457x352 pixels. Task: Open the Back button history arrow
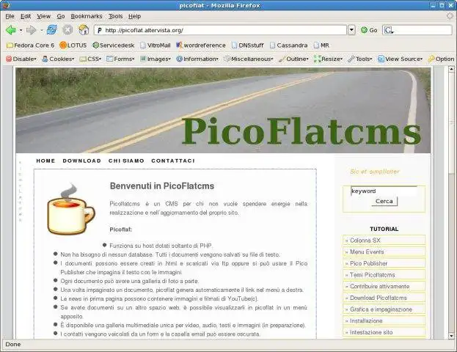click(x=21, y=30)
